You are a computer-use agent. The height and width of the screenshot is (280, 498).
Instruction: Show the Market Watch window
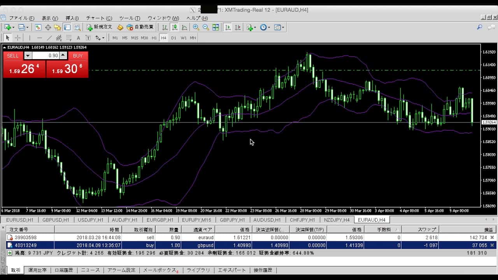click(x=38, y=27)
